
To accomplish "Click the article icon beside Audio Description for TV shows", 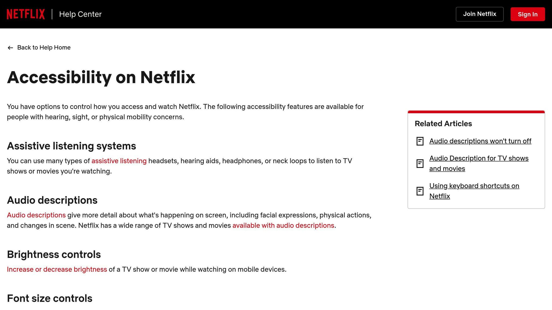I will pos(420,164).
